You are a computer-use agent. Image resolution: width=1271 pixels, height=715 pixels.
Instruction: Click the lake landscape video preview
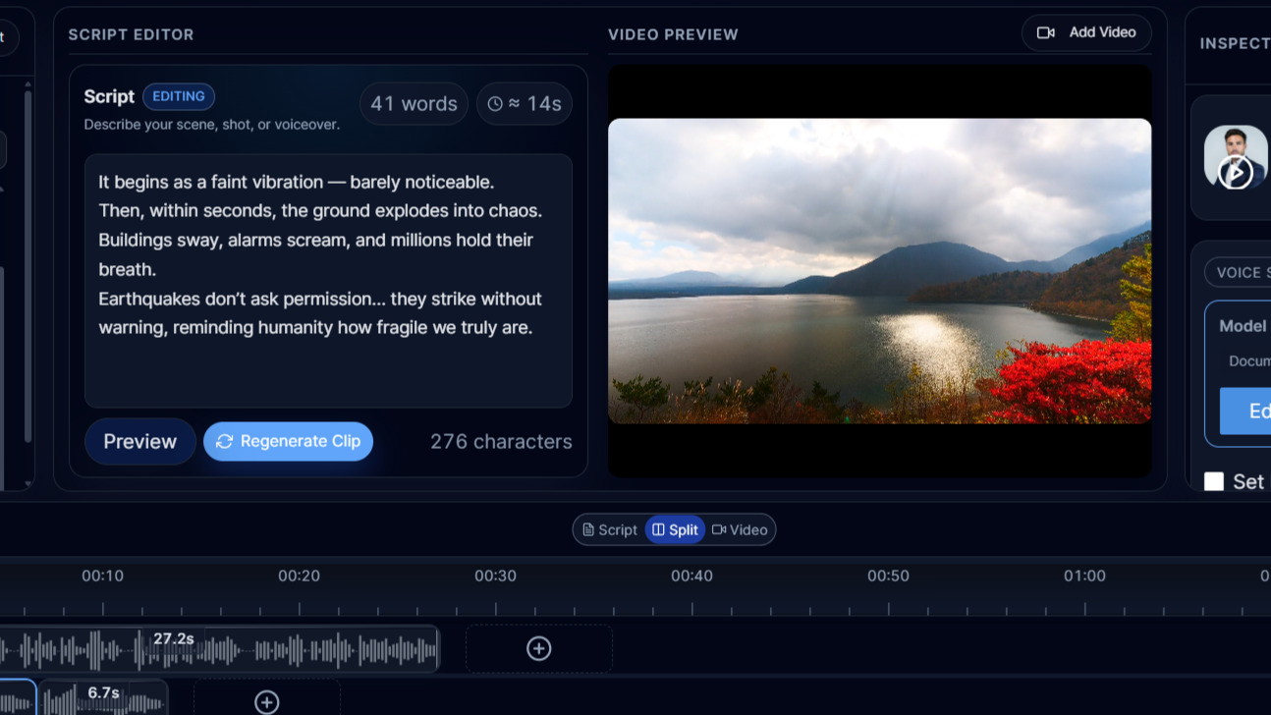tap(879, 271)
